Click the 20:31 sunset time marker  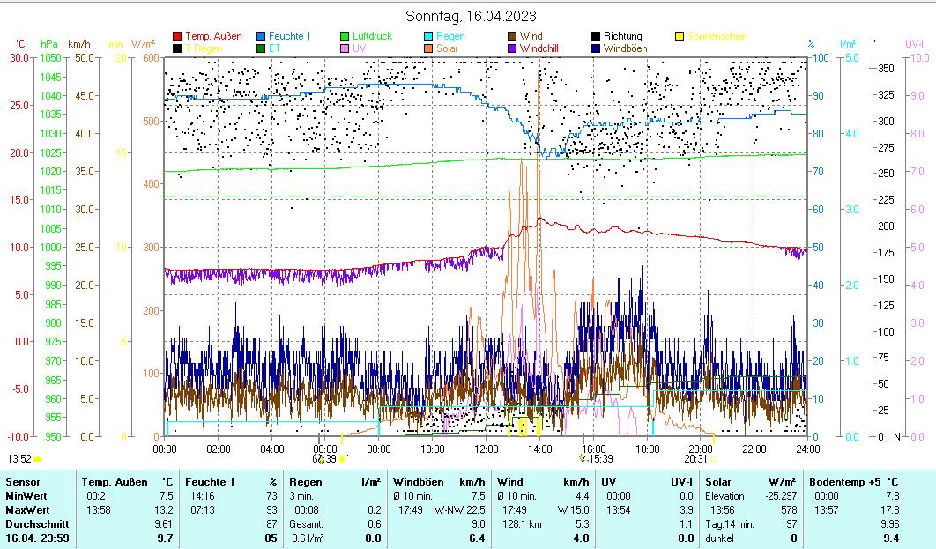coord(695,458)
